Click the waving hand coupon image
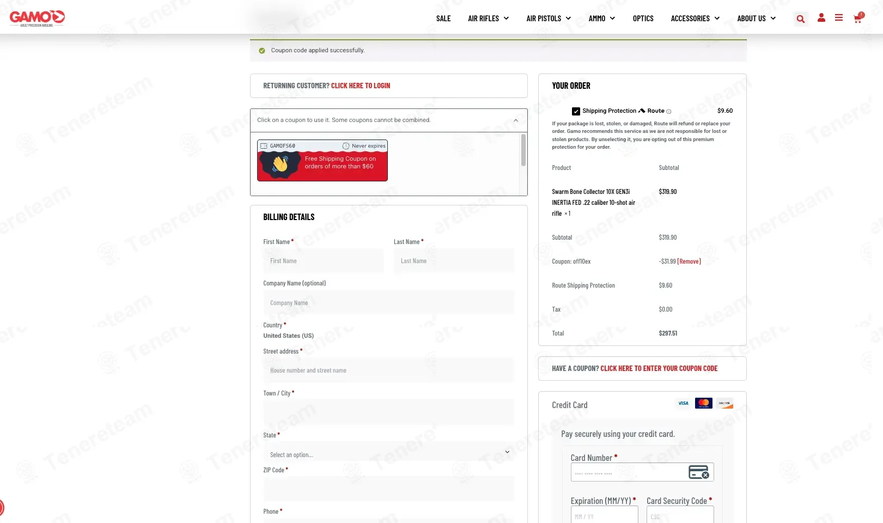The width and height of the screenshot is (883, 523). [x=281, y=163]
